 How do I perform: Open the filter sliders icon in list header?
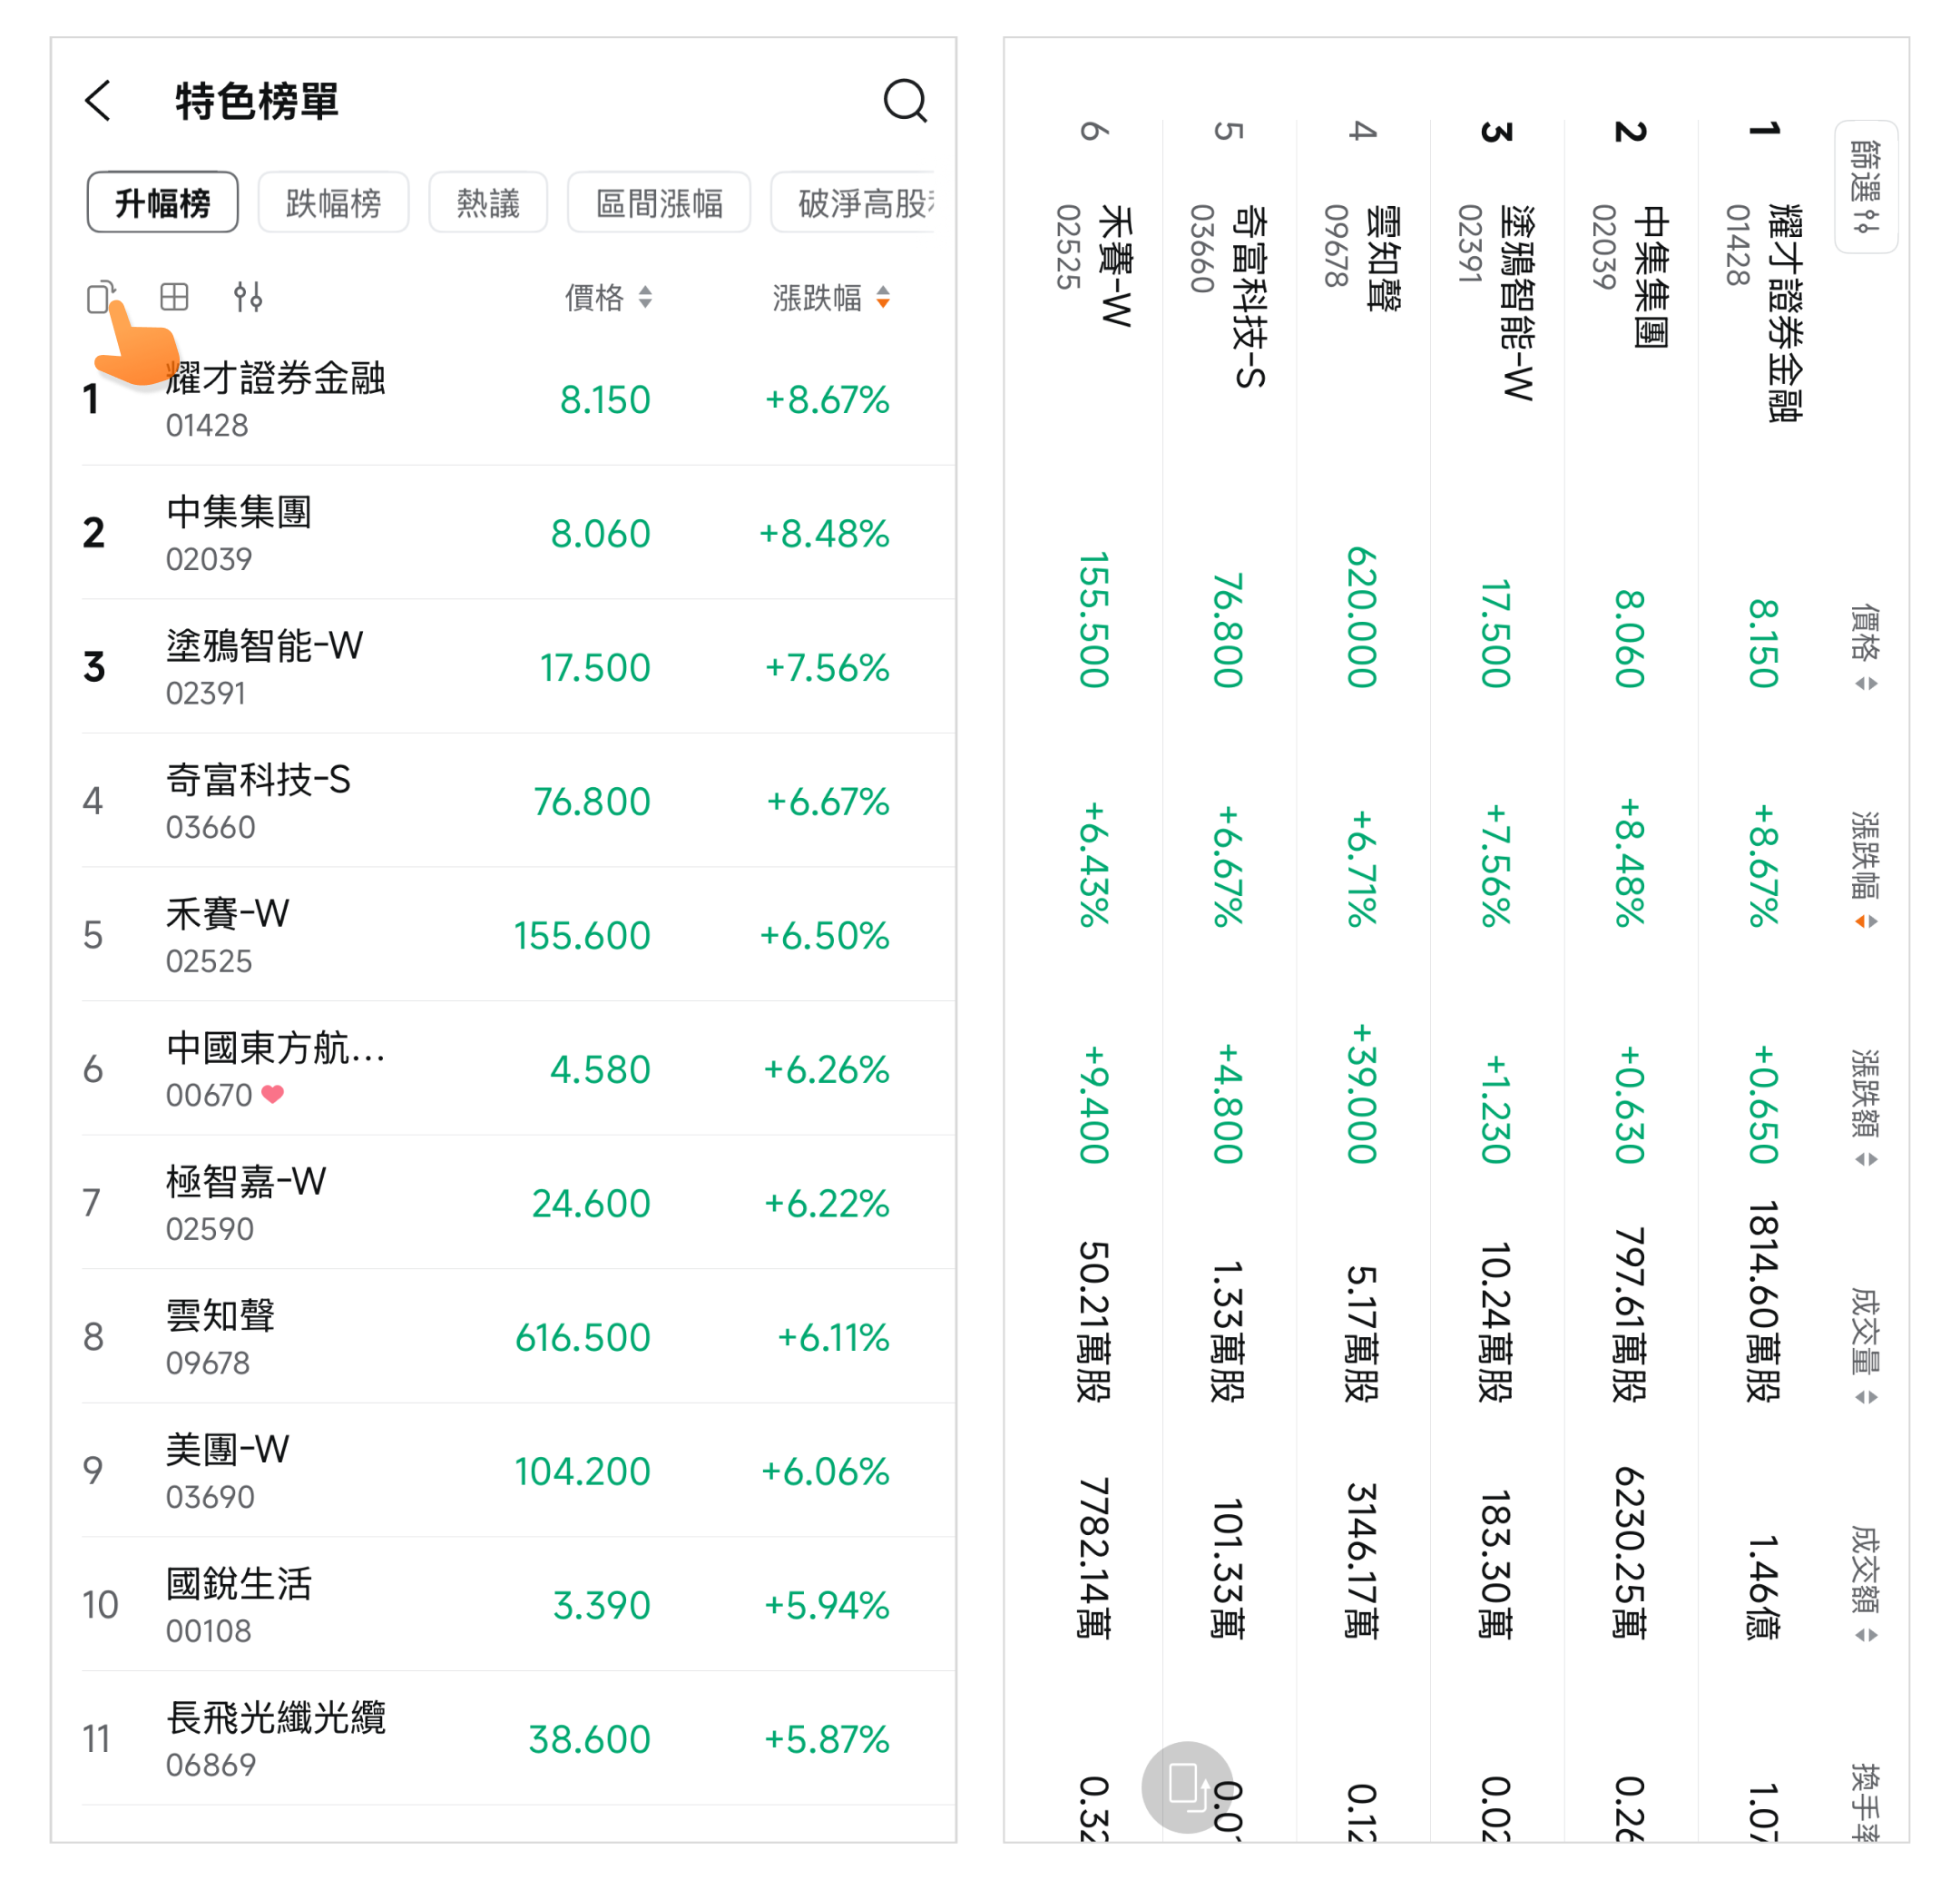(x=248, y=296)
